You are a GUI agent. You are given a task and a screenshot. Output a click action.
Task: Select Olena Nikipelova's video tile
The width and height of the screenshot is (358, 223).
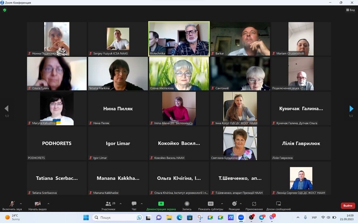179,74
